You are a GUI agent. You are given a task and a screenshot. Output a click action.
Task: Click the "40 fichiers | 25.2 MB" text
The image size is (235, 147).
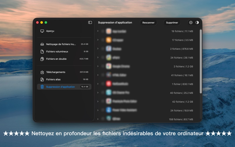click(x=182, y=93)
